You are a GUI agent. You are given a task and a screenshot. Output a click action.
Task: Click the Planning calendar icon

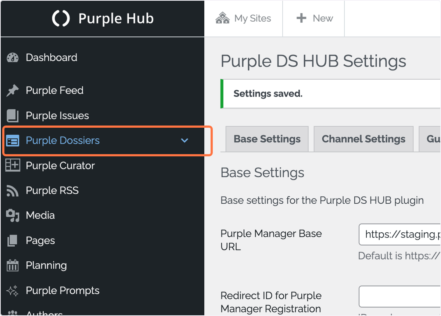point(12,265)
